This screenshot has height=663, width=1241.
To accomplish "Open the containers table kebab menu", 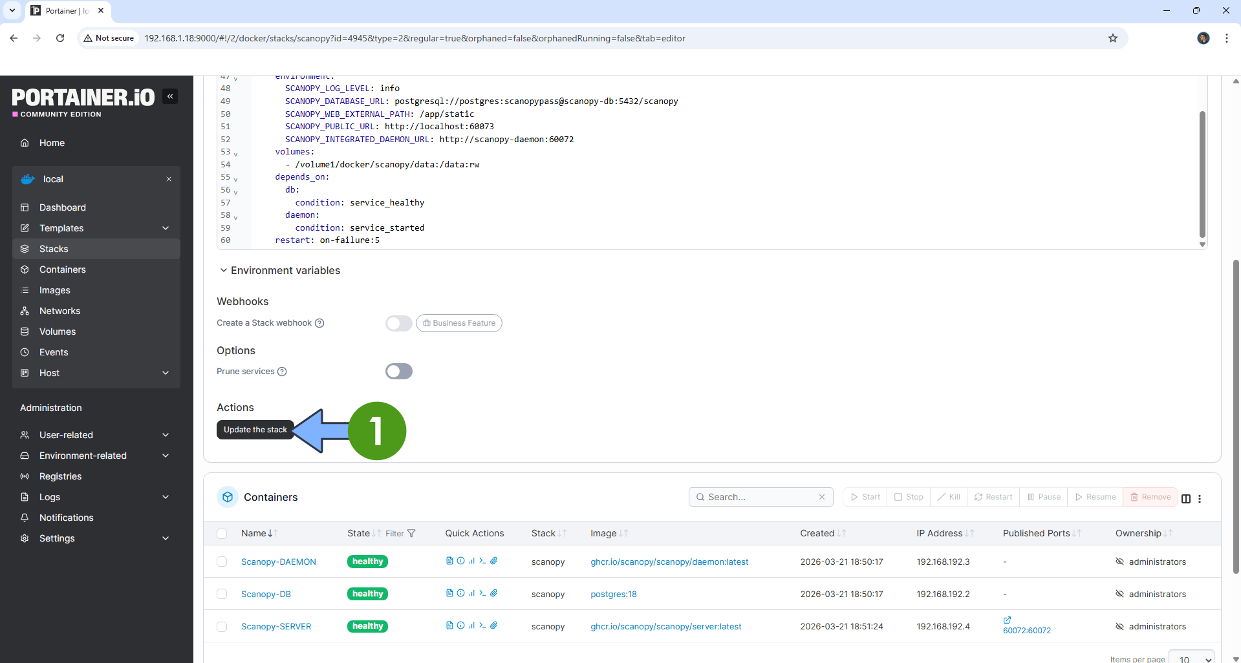I will pos(1200,498).
